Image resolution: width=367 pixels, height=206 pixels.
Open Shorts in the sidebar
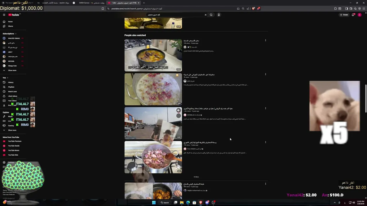tap(10, 26)
